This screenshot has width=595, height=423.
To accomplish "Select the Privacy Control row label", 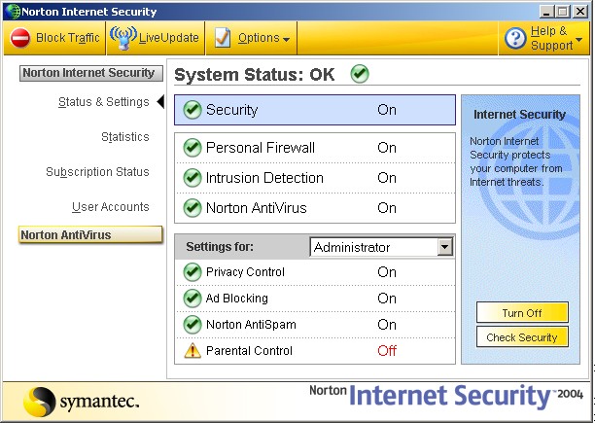I will pyautogui.click(x=245, y=272).
